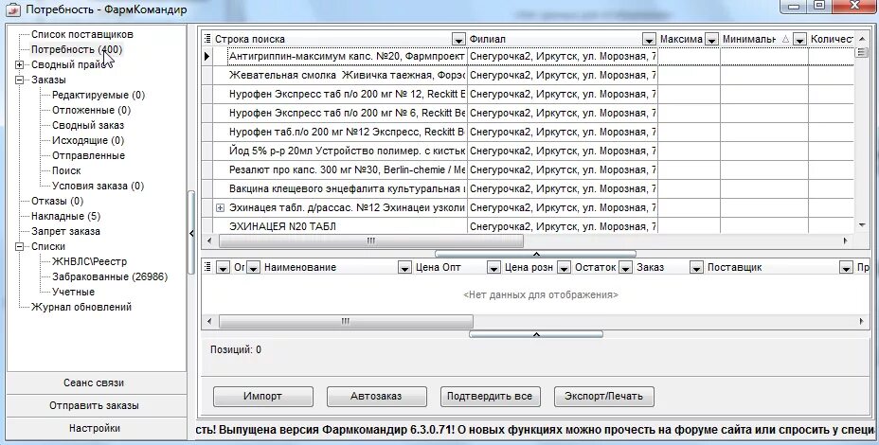
Task: Open the Наименование column filter dropdown
Action: pos(404,269)
